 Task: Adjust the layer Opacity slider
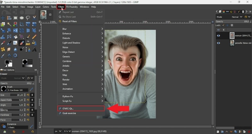tap(233, 21)
